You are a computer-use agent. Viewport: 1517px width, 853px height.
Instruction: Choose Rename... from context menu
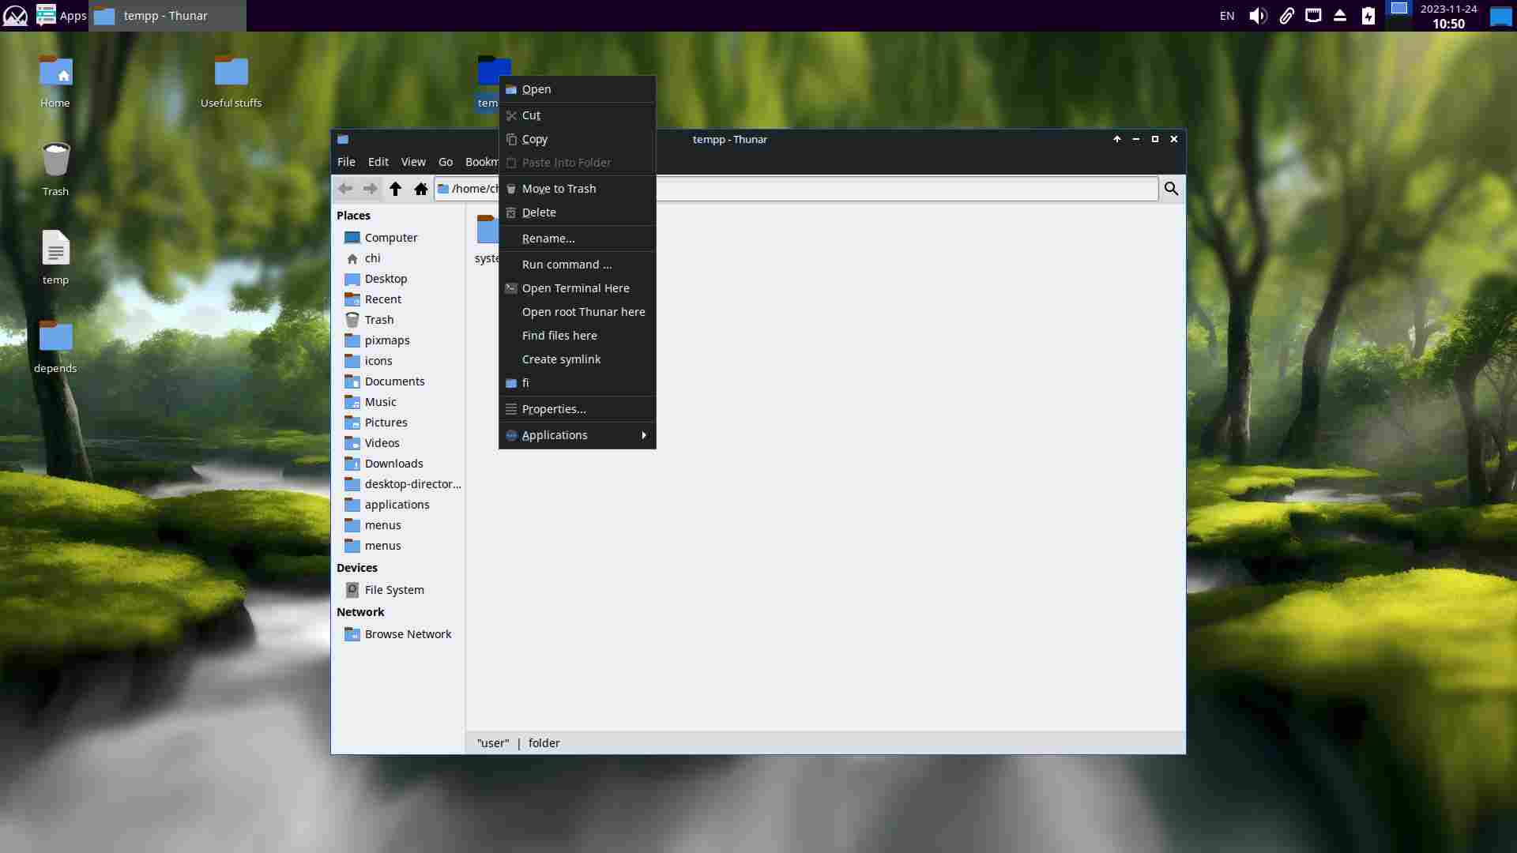548,239
